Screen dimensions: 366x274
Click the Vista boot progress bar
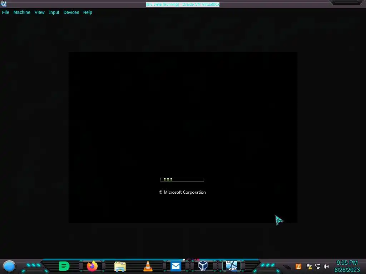click(182, 179)
